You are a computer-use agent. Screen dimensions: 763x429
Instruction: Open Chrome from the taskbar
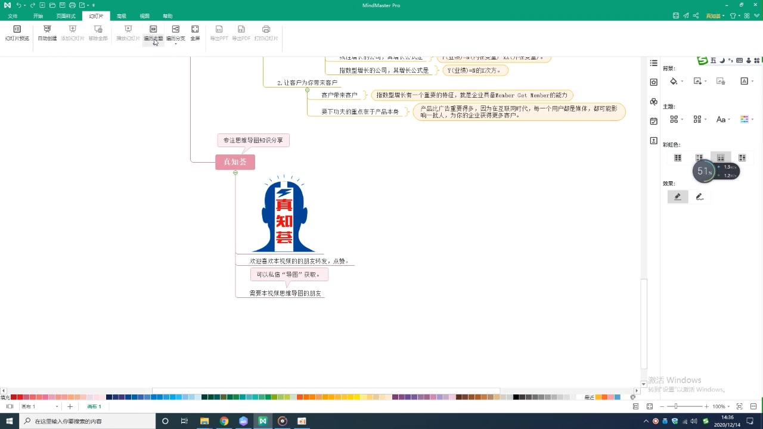tap(224, 421)
